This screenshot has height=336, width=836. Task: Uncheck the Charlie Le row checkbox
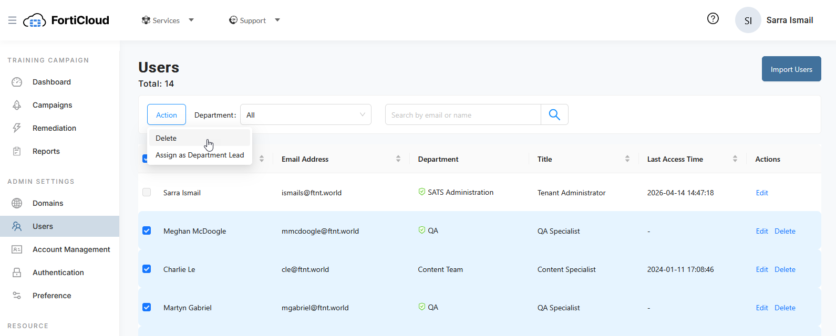point(147,269)
